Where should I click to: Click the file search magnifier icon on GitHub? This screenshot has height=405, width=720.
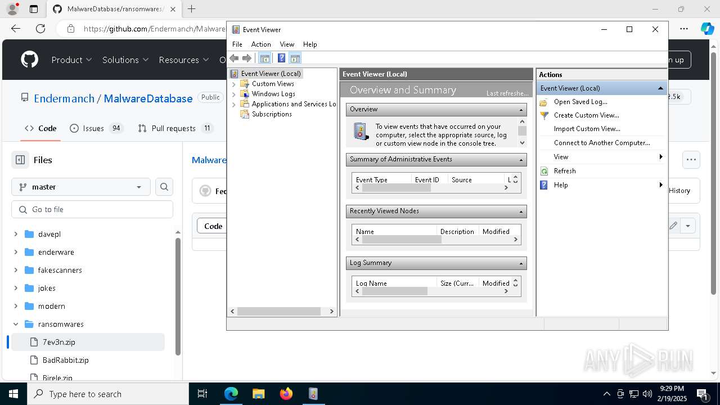tap(164, 187)
